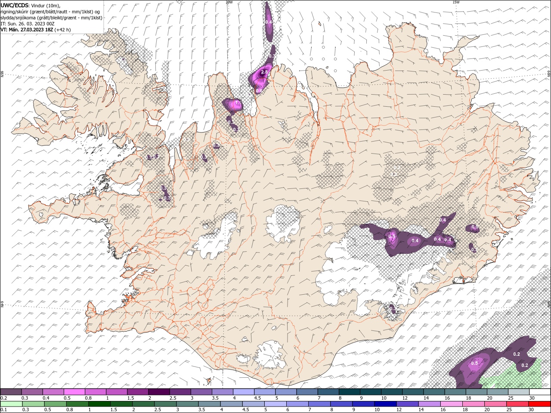Click the bright pink swatch between 0.5 and 0.8, top row
Screen dimensions: 551x413
(x=74, y=392)
